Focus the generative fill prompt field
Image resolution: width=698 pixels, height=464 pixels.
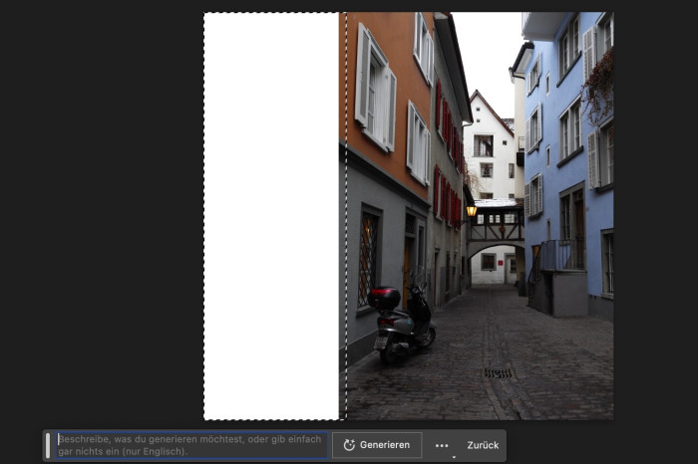[191, 445]
